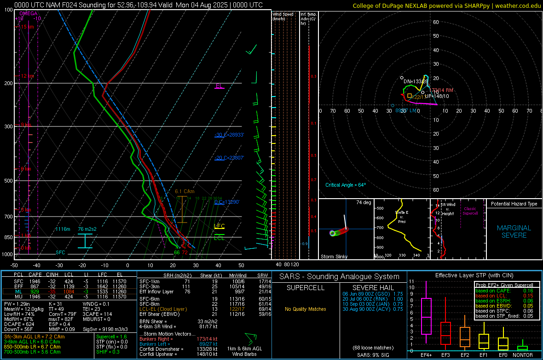Click the 'ConvT = 79F' value
The height and width of the screenshot is (360, 543).
click(63, 314)
